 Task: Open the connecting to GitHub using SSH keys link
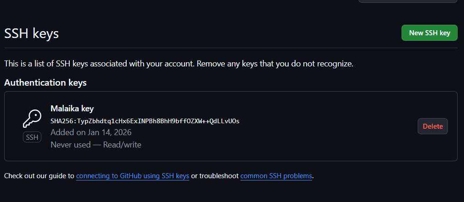(x=133, y=176)
